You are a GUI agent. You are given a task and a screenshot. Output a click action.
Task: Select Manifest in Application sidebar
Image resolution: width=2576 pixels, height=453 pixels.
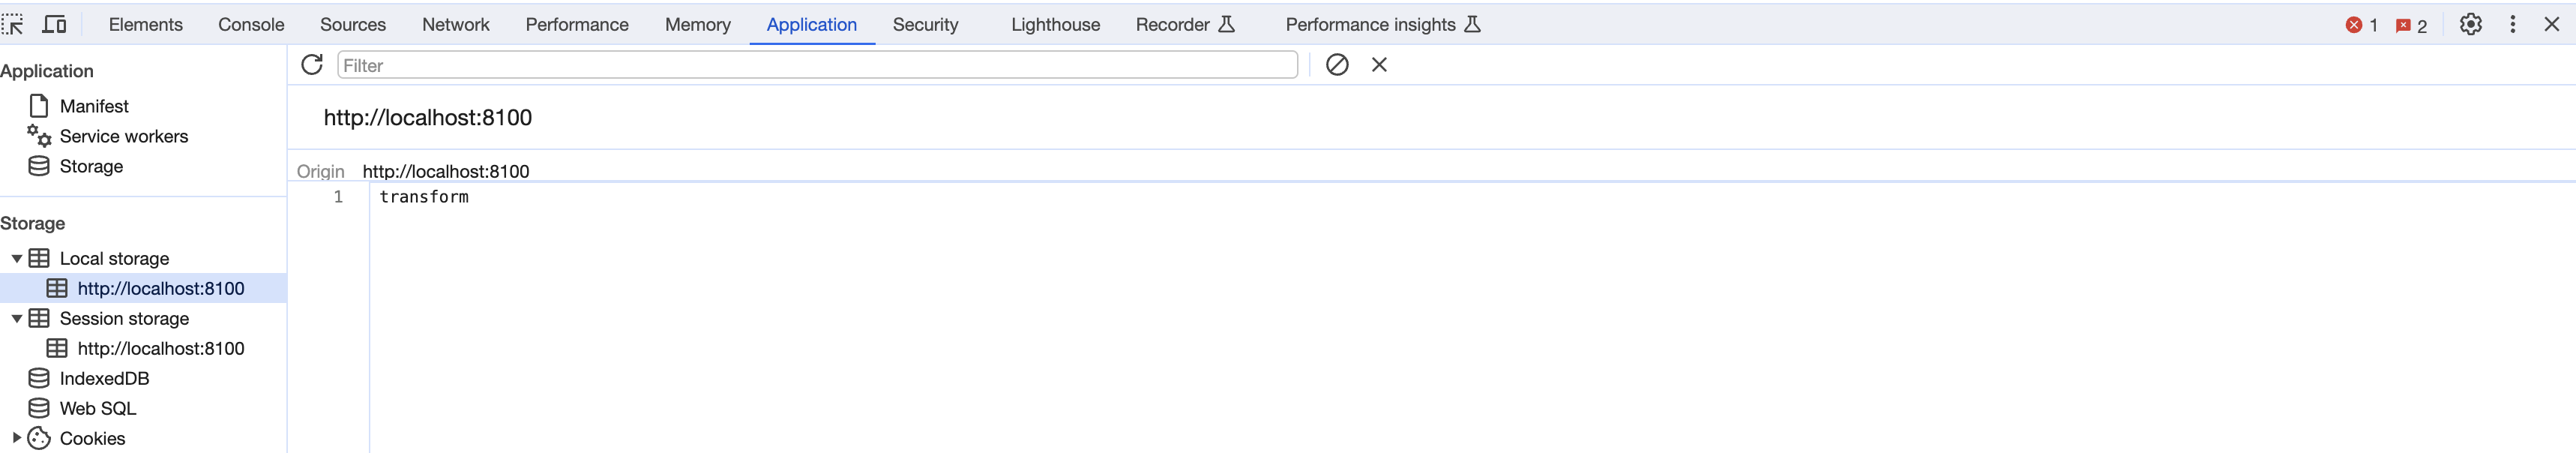coord(94,106)
